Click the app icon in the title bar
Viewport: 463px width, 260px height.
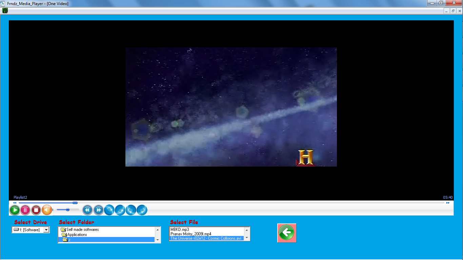pyautogui.click(x=3, y=3)
